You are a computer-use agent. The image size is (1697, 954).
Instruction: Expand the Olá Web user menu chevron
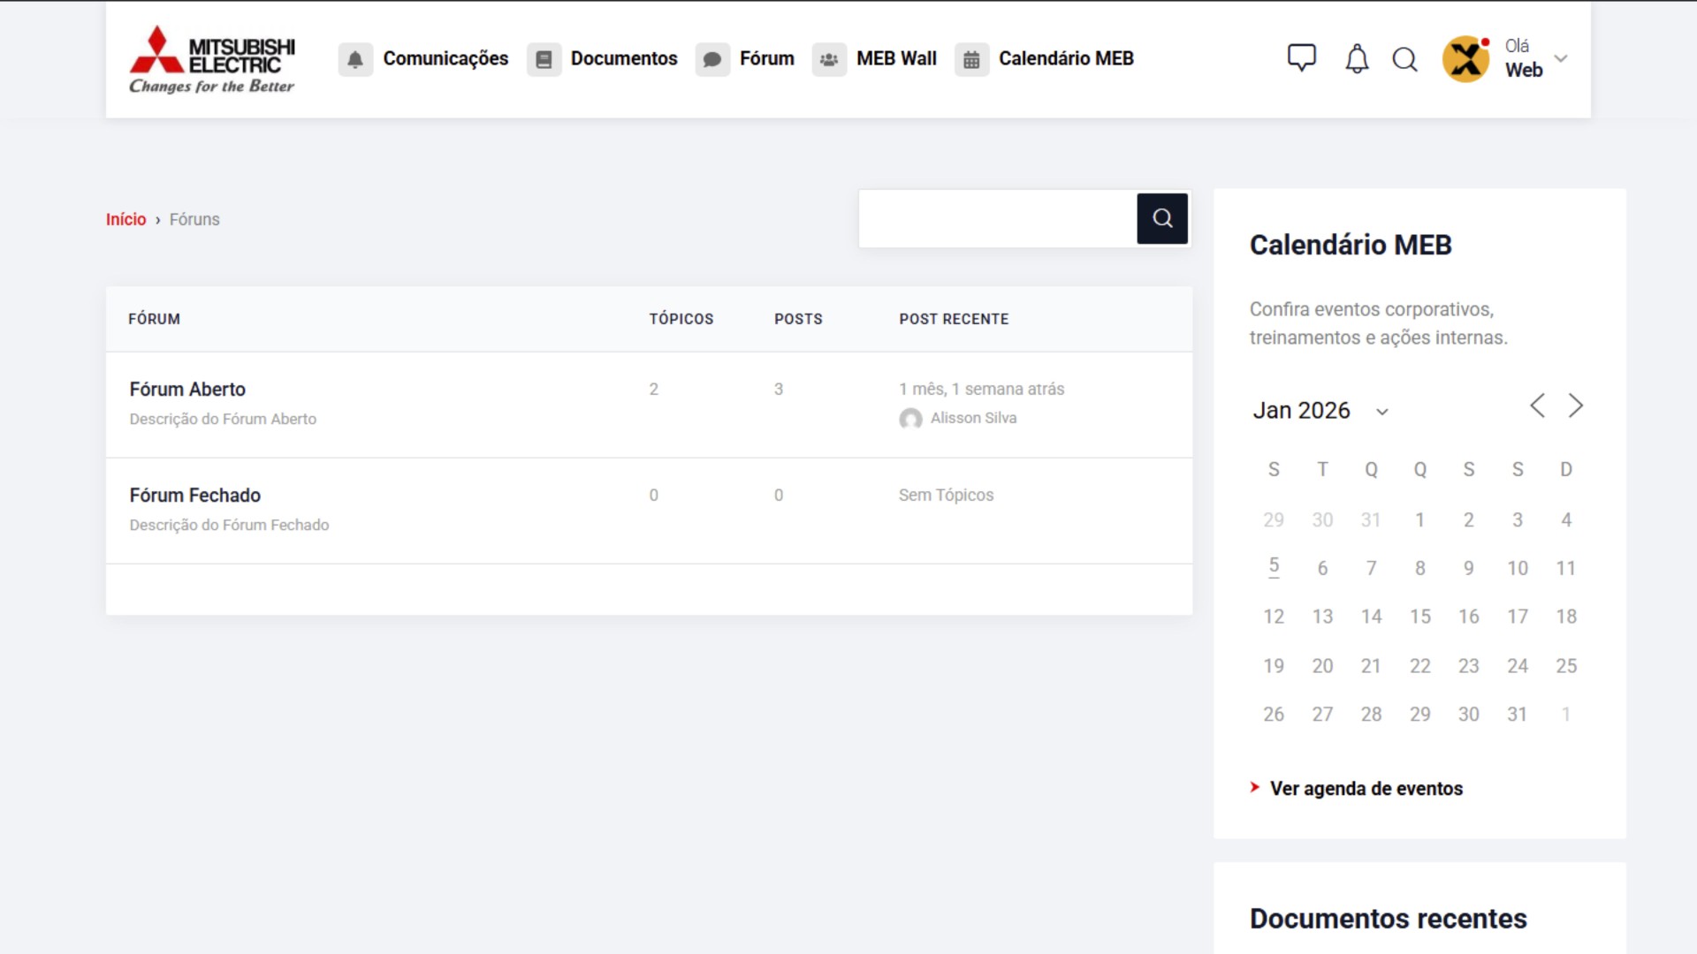click(1561, 58)
